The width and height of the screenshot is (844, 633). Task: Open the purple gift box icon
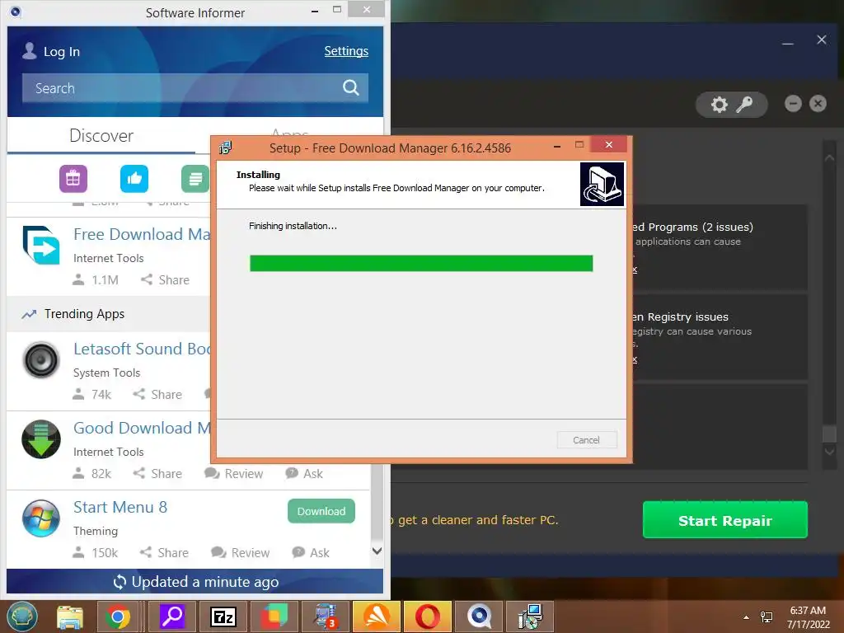[x=73, y=179]
